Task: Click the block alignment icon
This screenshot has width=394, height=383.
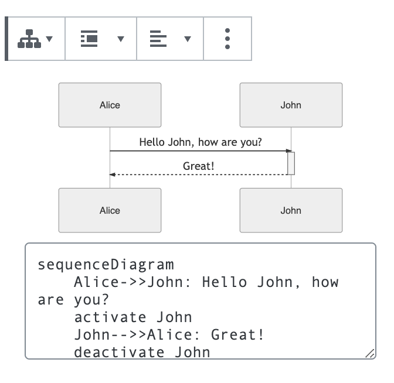Action: [89, 39]
